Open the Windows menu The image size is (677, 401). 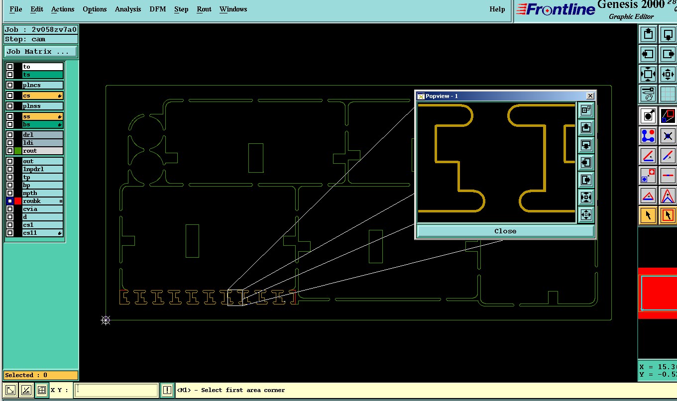point(233,9)
